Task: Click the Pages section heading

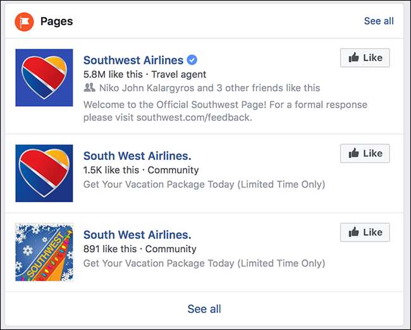Action: coord(57,21)
